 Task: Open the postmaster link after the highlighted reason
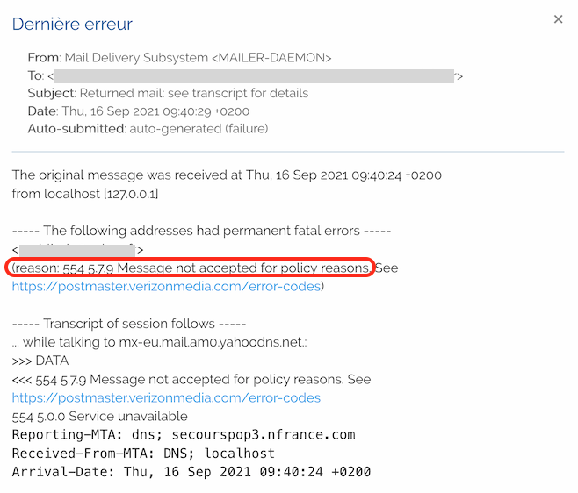(167, 286)
